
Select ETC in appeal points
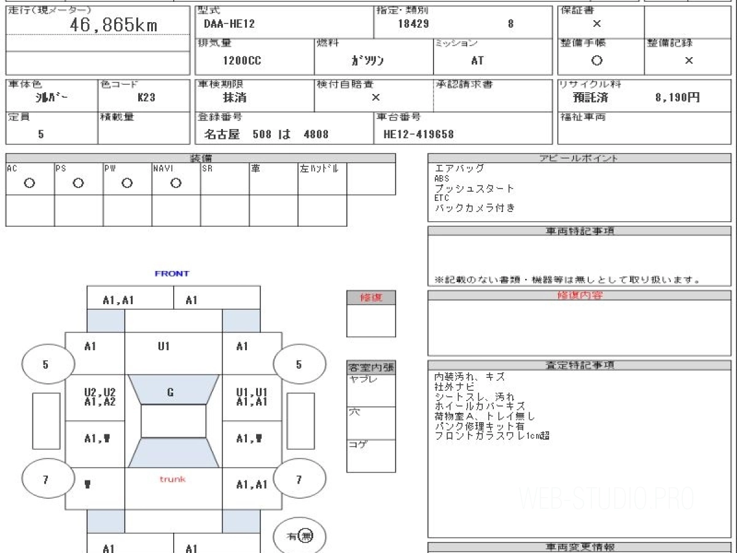[442, 198]
